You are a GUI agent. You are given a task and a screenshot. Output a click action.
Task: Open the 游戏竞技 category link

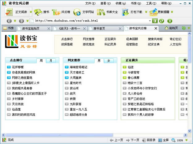pyautogui.click(x=89, y=44)
